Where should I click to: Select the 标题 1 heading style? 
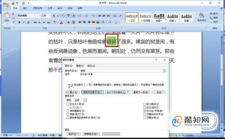[x=159, y=17]
